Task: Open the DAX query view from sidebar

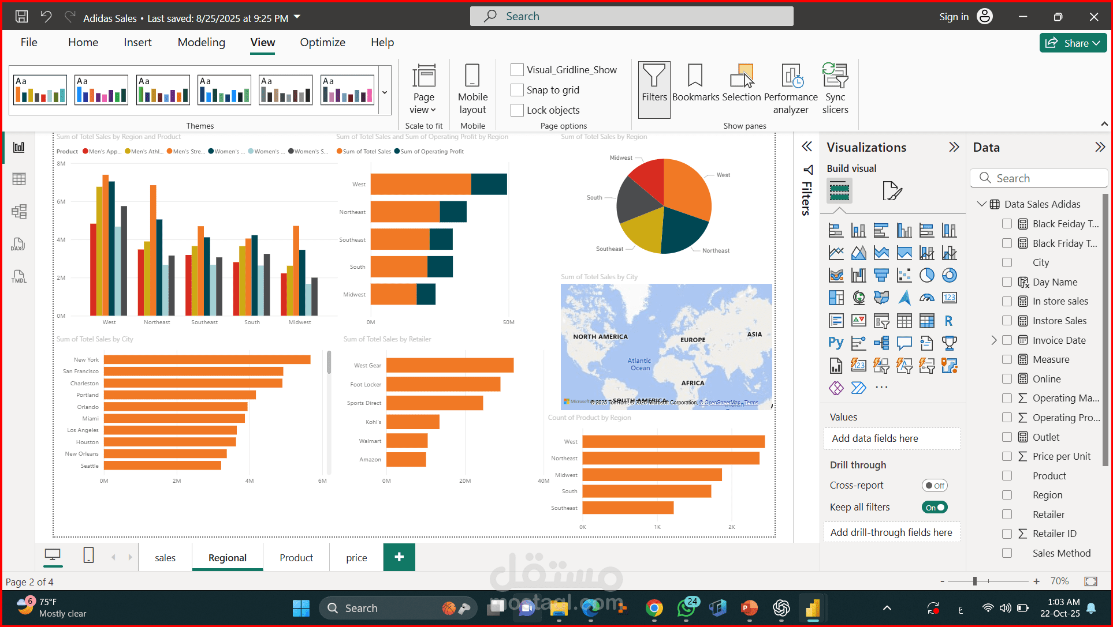Action: (19, 244)
